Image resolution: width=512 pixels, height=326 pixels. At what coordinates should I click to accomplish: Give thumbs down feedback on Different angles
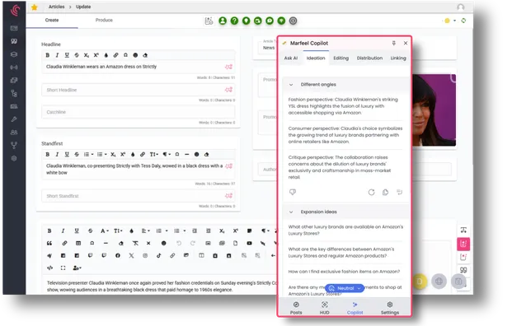click(x=293, y=192)
